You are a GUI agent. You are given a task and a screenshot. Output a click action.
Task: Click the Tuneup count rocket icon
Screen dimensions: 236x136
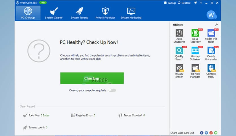[x=25, y=128]
